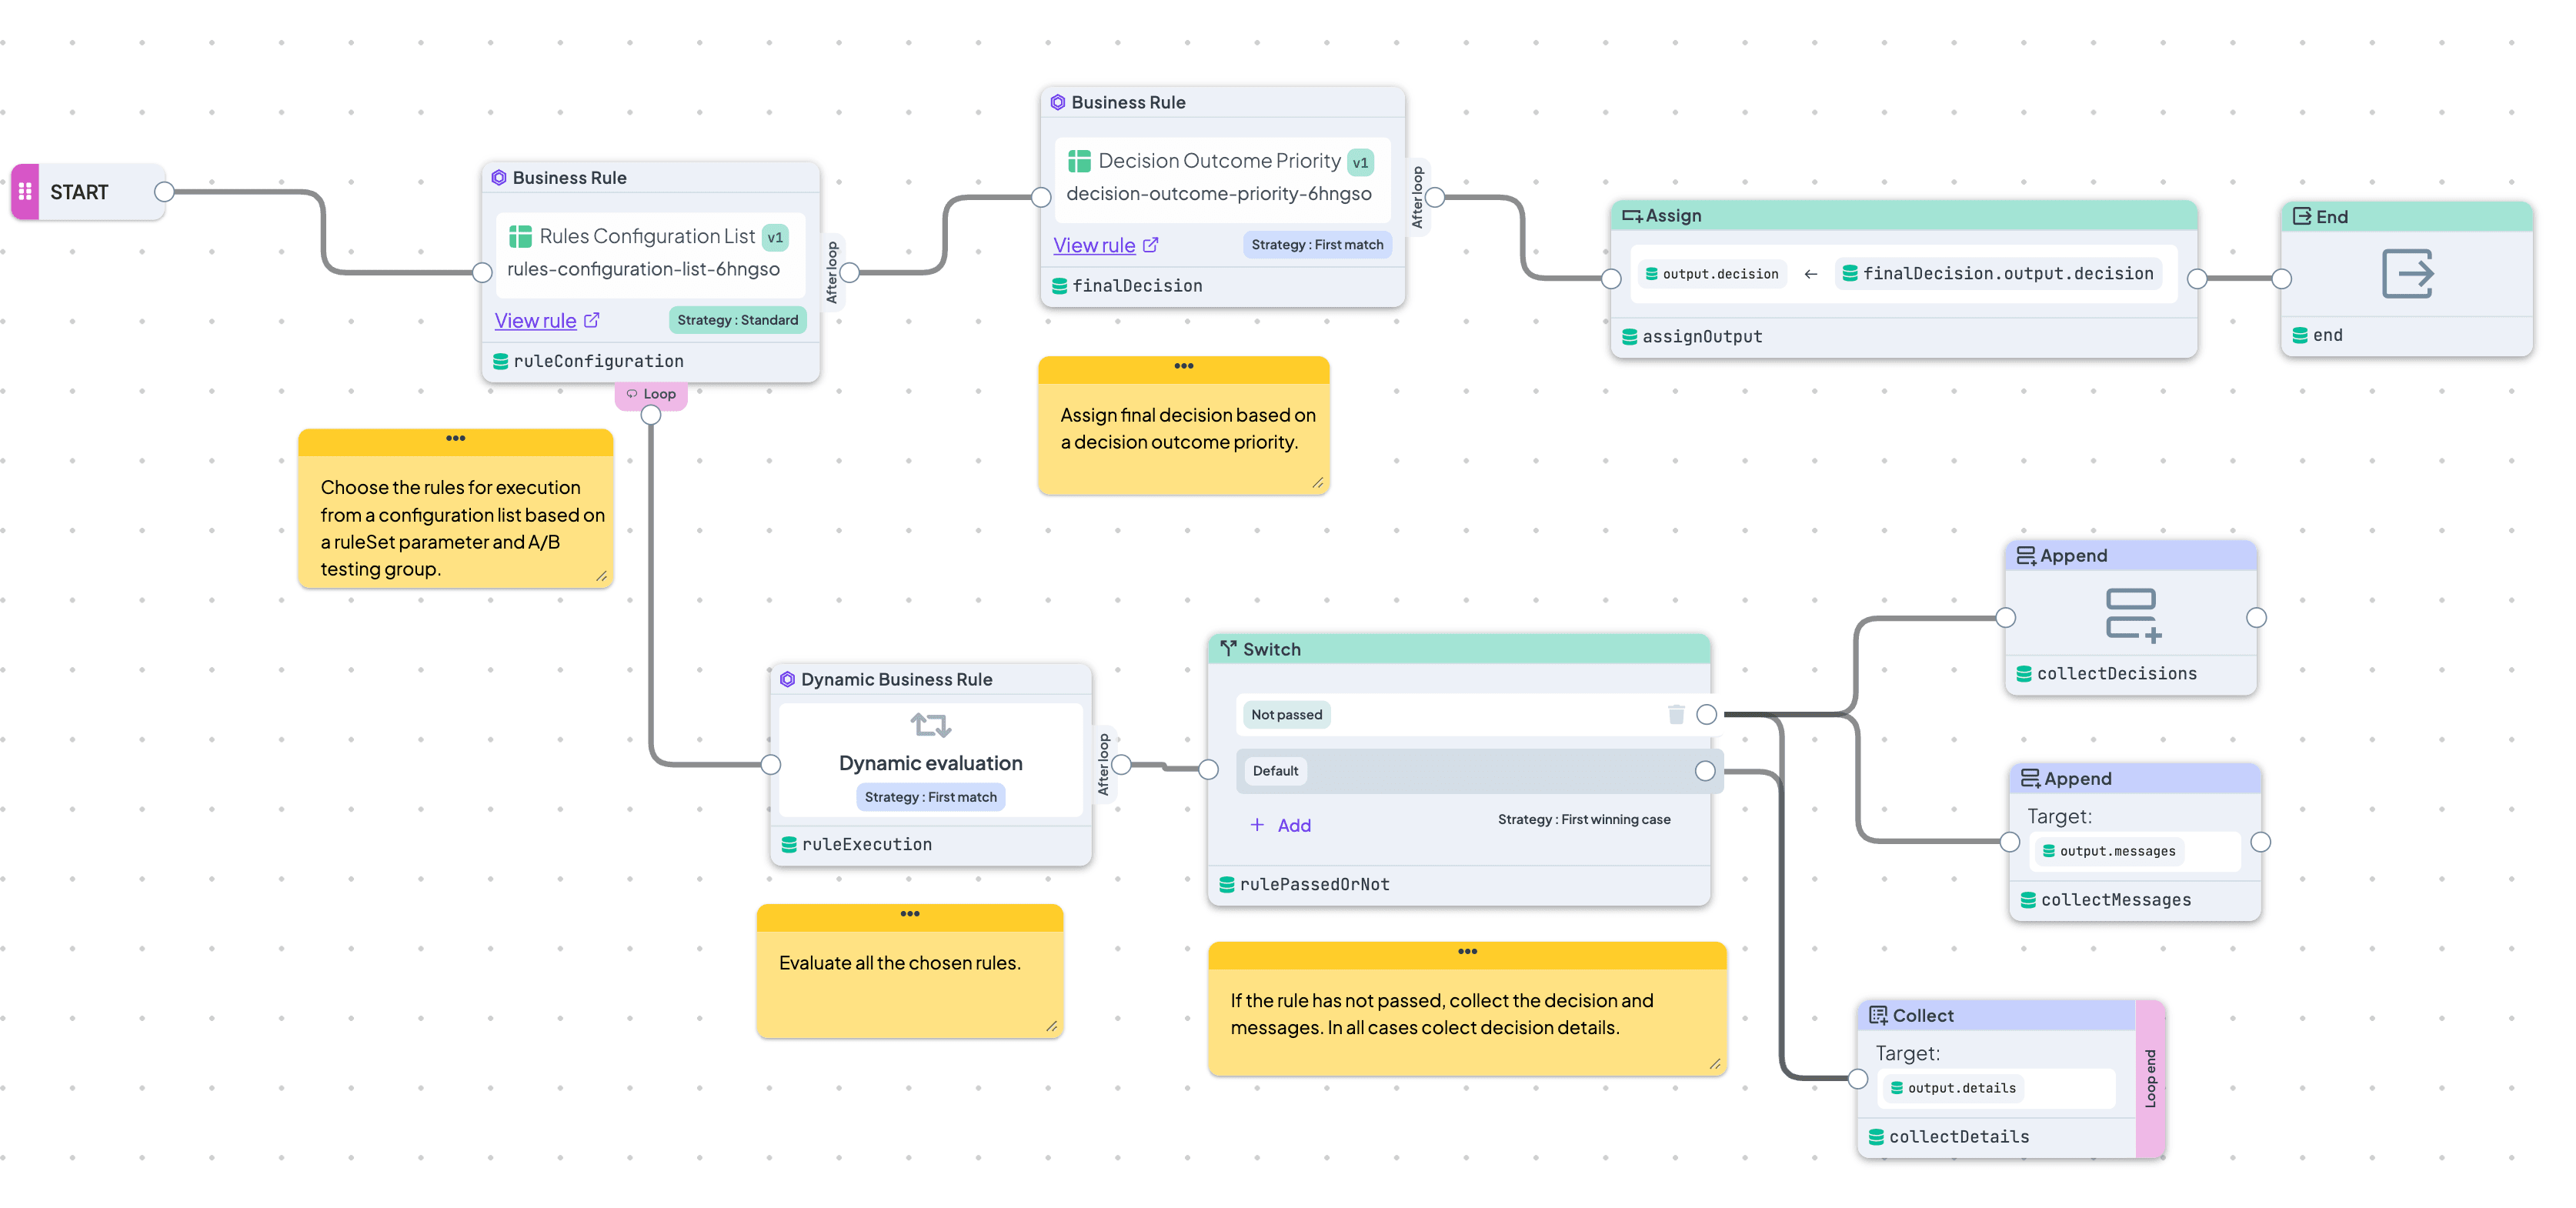Click the v1 version badge on Rules Configuration List

774,237
